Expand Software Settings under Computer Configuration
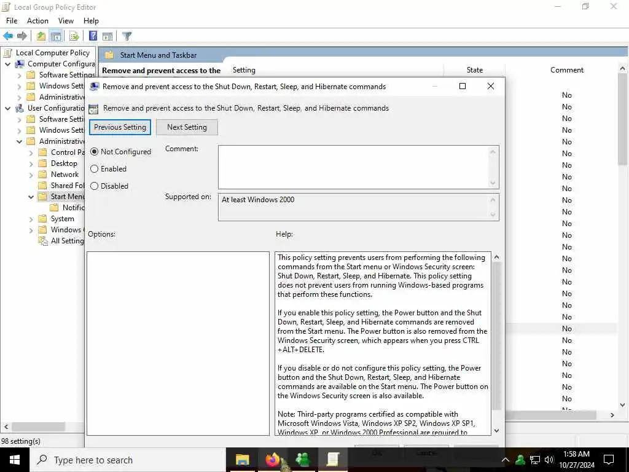This screenshot has height=472, width=629. pos(19,75)
